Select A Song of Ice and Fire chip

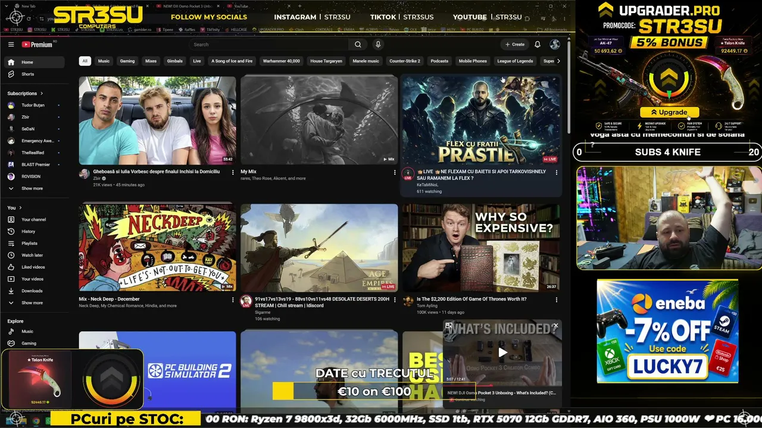(x=232, y=61)
